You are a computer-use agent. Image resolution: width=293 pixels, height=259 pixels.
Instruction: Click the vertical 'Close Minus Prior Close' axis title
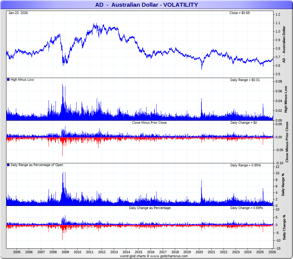287,142
